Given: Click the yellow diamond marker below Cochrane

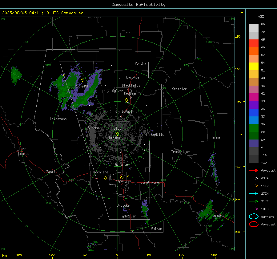Looking at the screenshot, I should point(106,178).
